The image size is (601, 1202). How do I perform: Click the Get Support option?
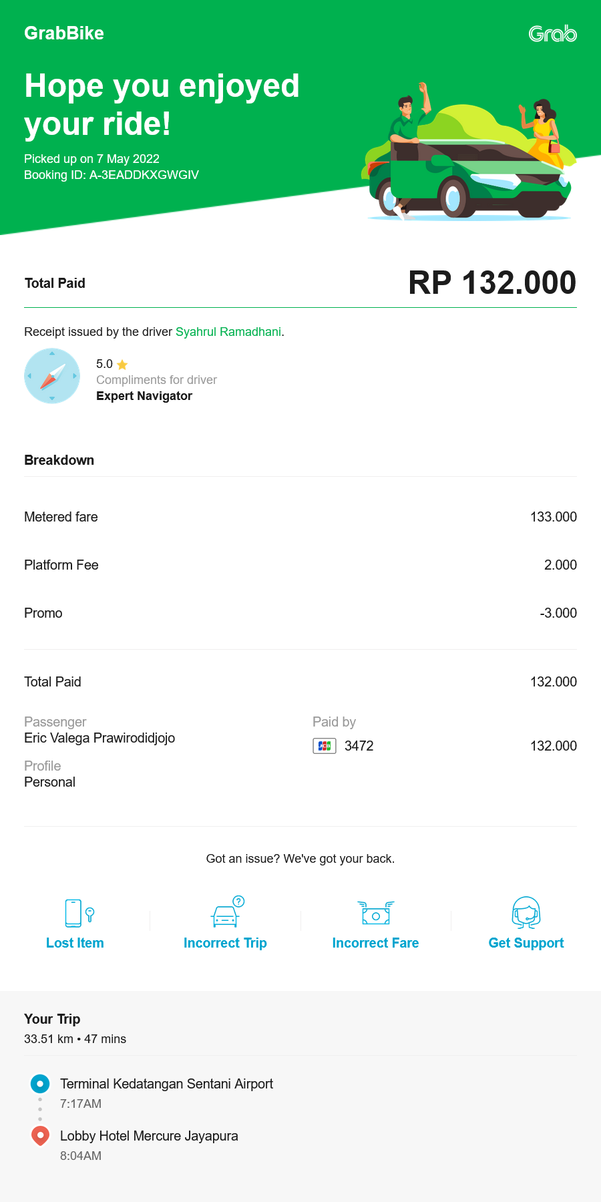(x=526, y=943)
